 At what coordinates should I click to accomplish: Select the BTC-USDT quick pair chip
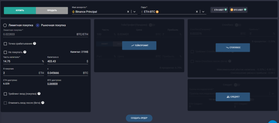tap(238, 10)
